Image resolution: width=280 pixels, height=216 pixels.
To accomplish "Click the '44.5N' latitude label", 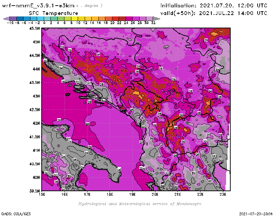I will pyautogui.click(x=34, y=56).
